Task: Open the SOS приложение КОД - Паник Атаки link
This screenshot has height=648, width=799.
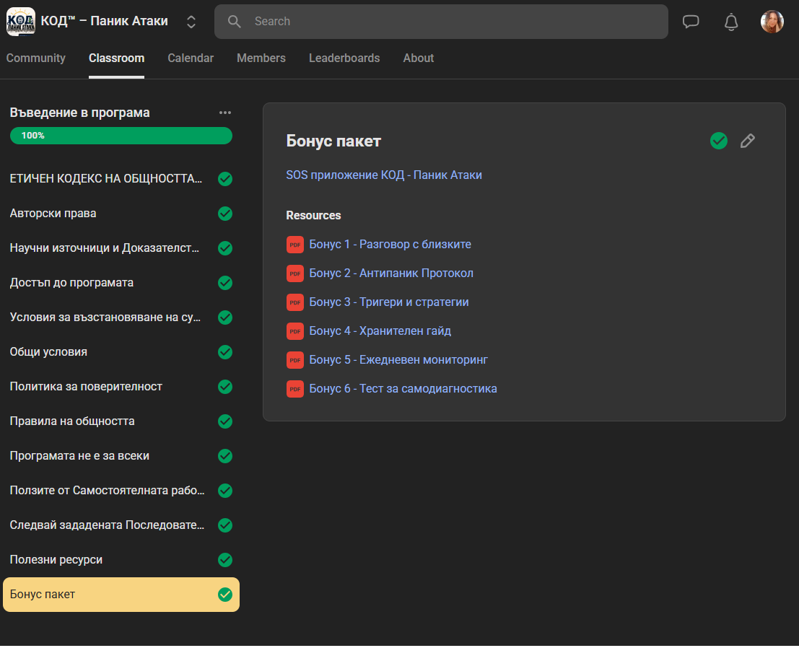Action: click(384, 175)
